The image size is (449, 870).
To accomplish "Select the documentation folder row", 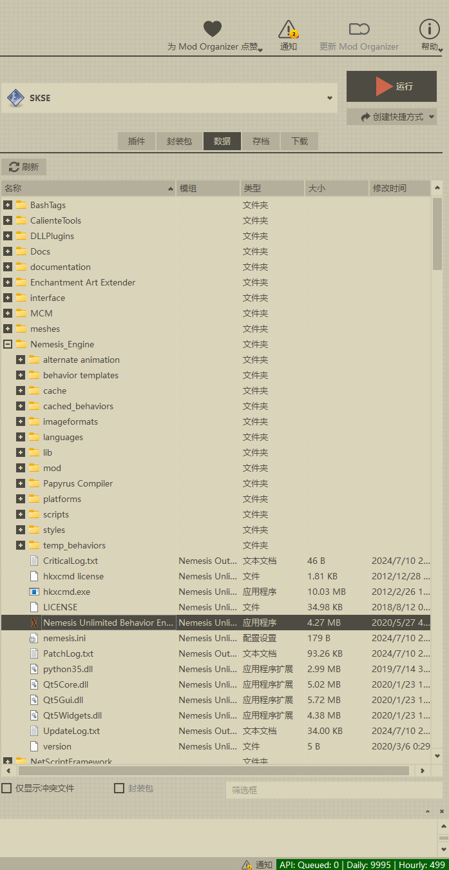I will pos(215,267).
